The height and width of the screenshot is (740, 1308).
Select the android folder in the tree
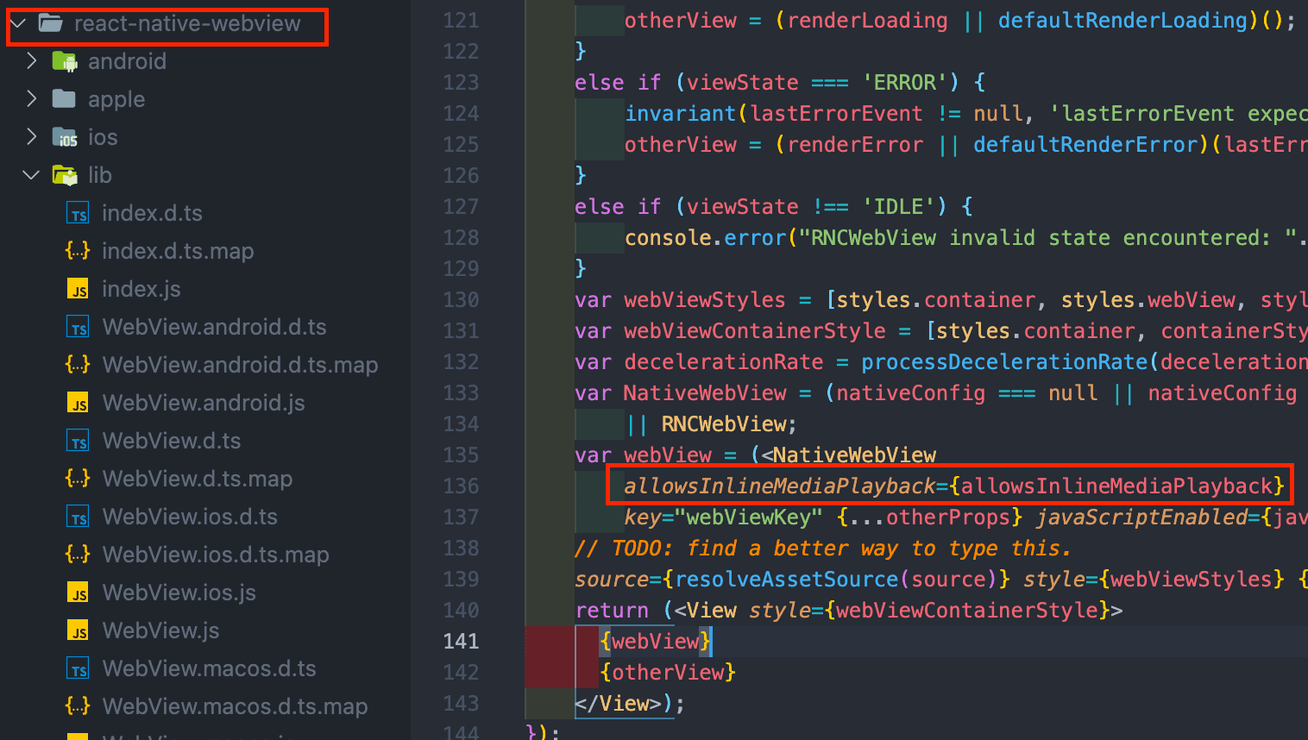[x=127, y=61]
